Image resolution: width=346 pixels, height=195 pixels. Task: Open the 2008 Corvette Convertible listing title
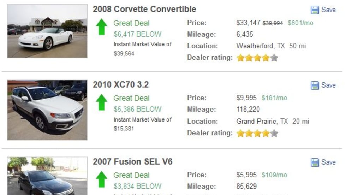(144, 9)
